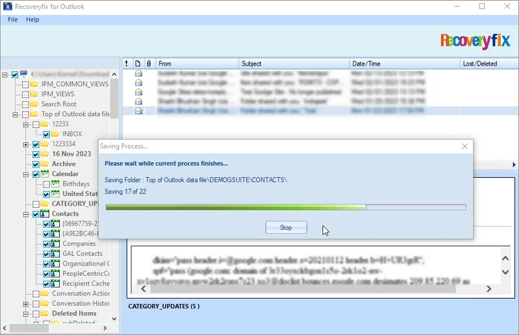Collapse the Contacts tree node
This screenshot has height=335, width=519.
click(x=26, y=214)
